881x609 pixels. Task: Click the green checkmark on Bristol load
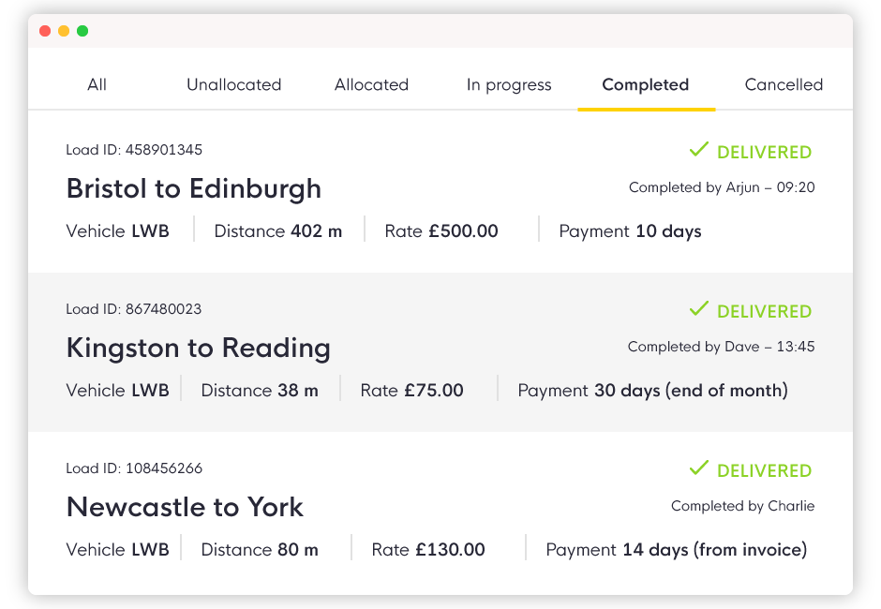(x=699, y=150)
